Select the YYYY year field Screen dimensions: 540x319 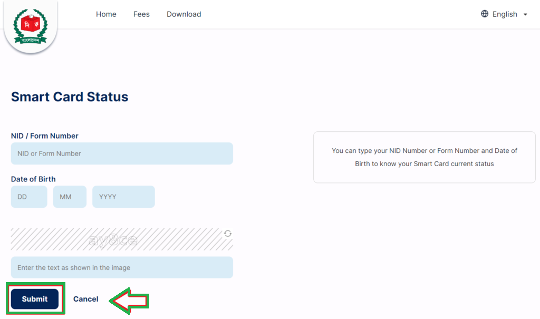pyautogui.click(x=123, y=197)
